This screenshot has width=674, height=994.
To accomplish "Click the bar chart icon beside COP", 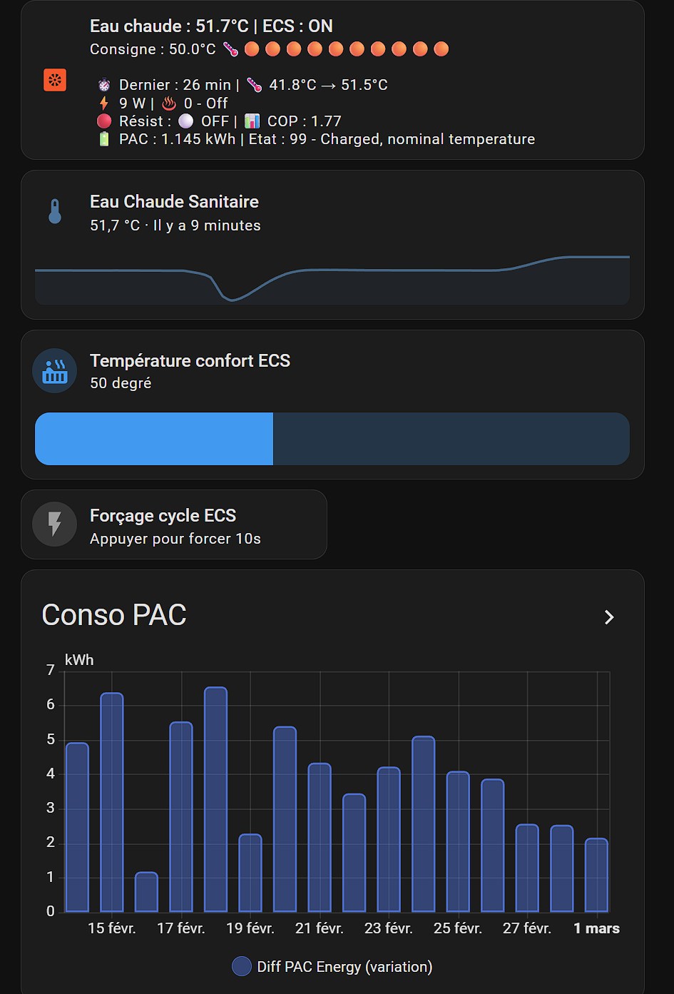I will 252,121.
